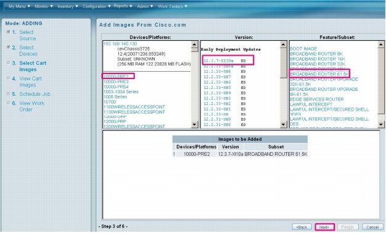The width and height of the screenshot is (386, 233).
Task: Go to step 2 Select Devices
Action: point(28,51)
